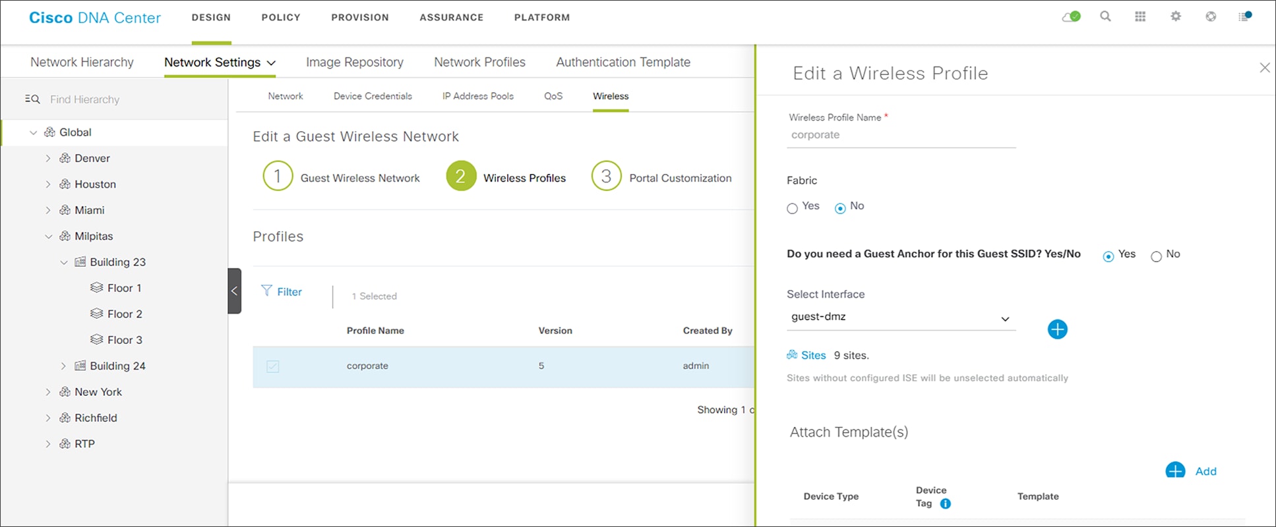Click the Floor 2 layers icon
Image resolution: width=1276 pixels, height=527 pixels.
(96, 314)
